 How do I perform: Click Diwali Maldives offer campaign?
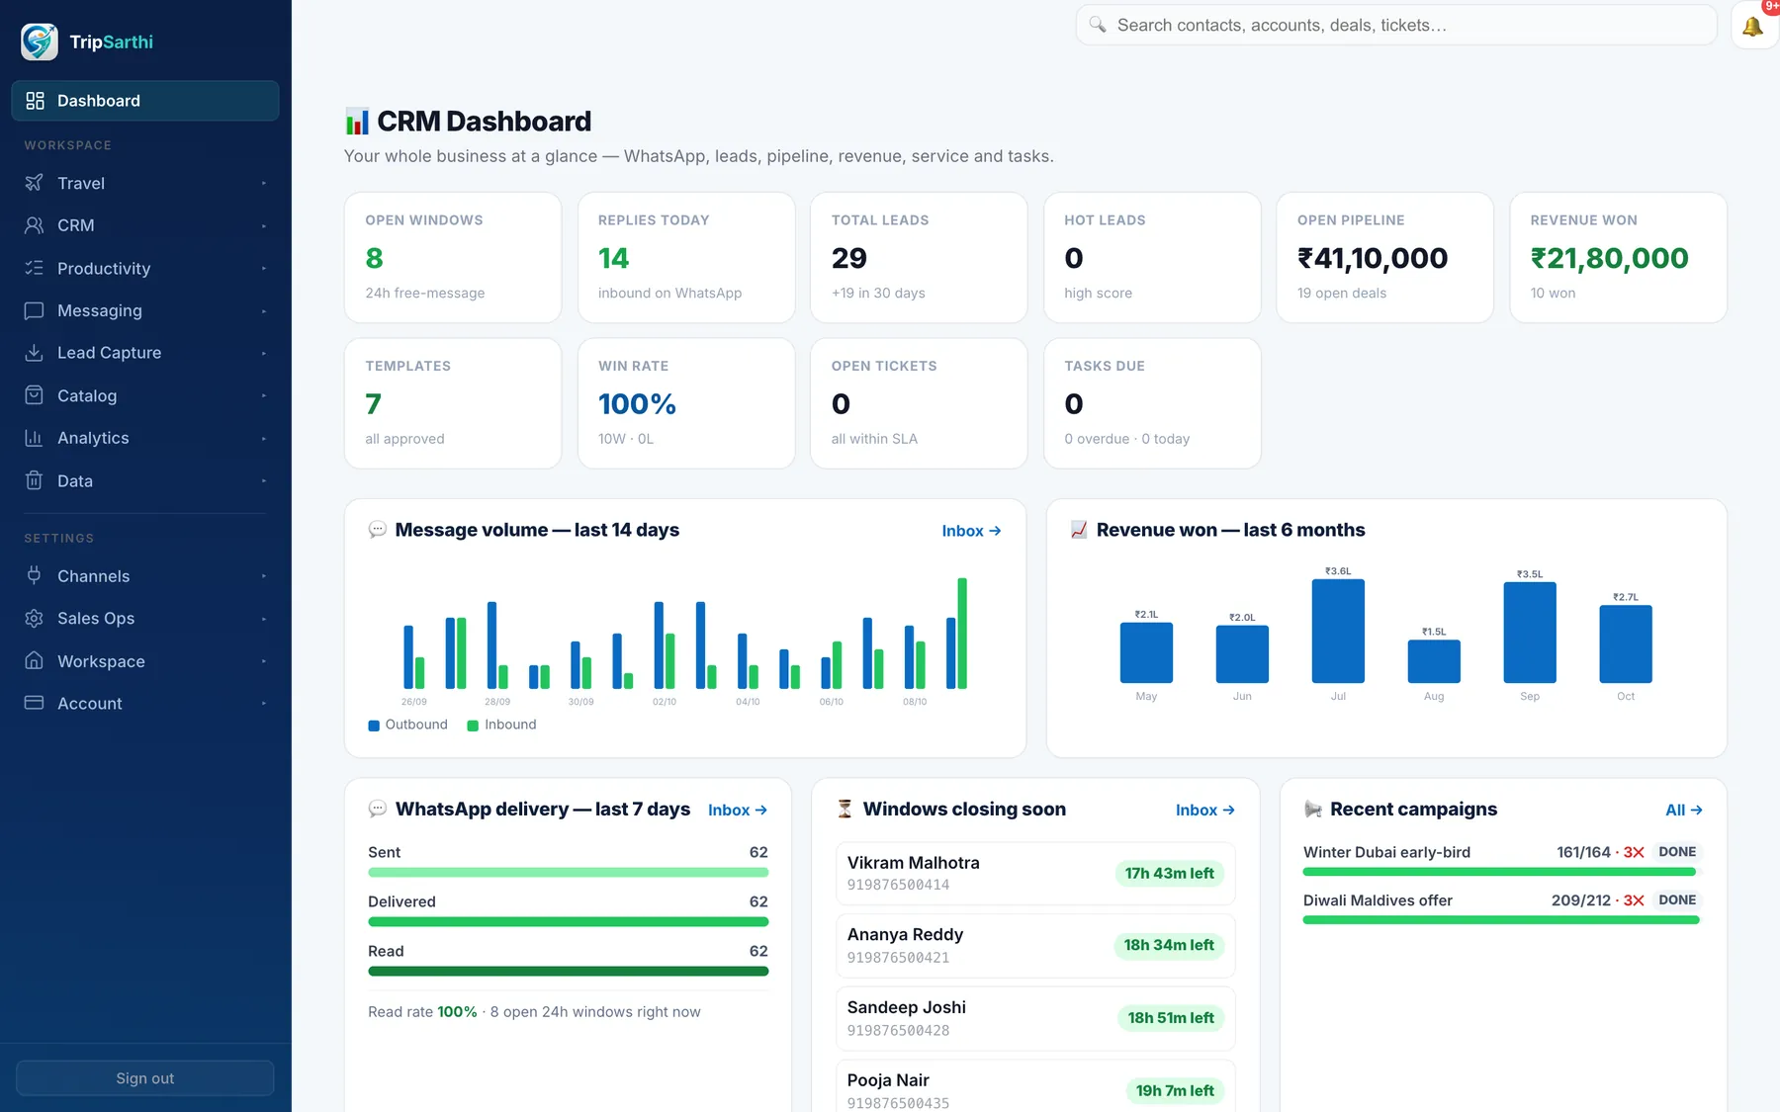[1501, 908]
